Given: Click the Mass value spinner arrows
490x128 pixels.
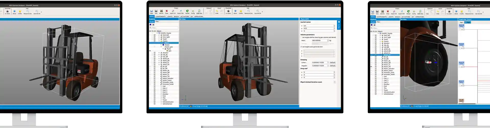Looking at the screenshot, I should click(x=328, y=40).
